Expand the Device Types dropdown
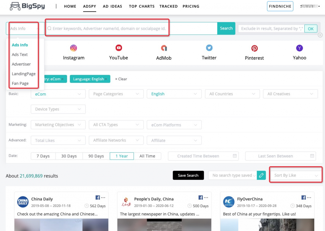The width and height of the screenshot is (325, 231). [58, 109]
